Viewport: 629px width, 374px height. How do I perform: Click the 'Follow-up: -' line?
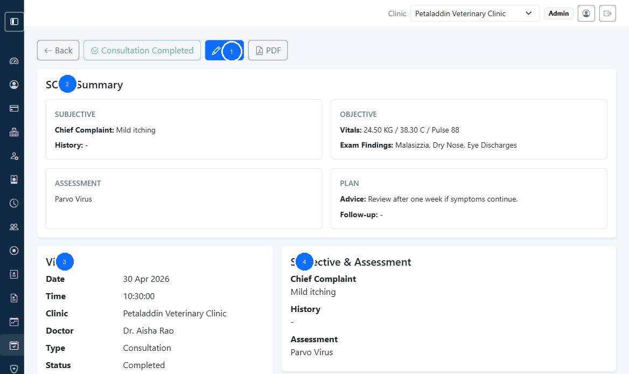361,214
